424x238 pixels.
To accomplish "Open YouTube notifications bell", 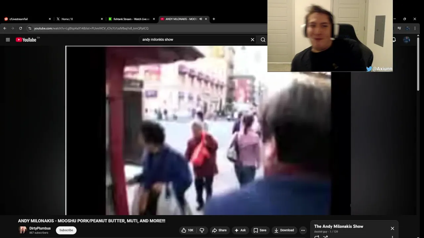I will pyautogui.click(x=394, y=40).
